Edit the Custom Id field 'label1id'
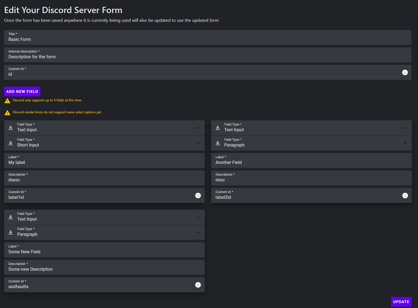This screenshot has height=308, width=418. pyautogui.click(x=104, y=196)
